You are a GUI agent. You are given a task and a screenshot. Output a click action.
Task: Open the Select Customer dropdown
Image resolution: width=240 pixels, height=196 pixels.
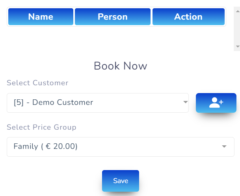[x=97, y=103]
